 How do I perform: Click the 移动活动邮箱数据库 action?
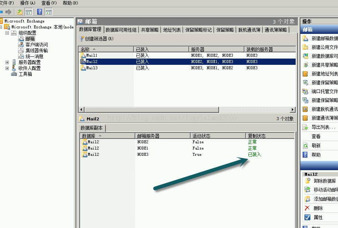tap(321, 190)
